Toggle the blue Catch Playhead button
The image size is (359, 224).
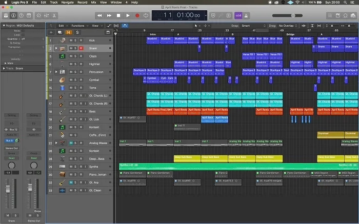coord(125,26)
